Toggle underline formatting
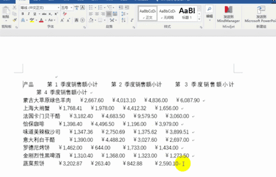 34,14
